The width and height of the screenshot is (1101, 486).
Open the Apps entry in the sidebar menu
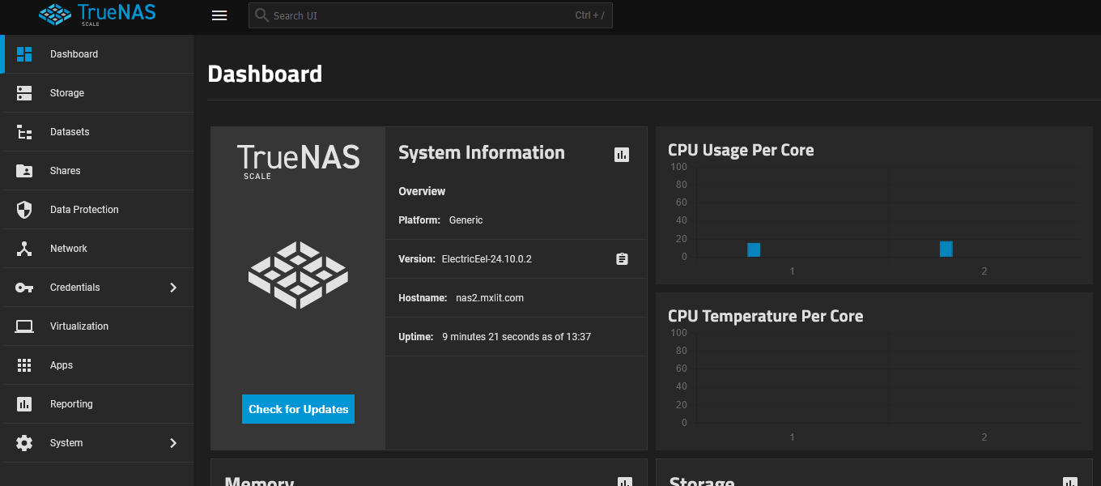point(62,364)
